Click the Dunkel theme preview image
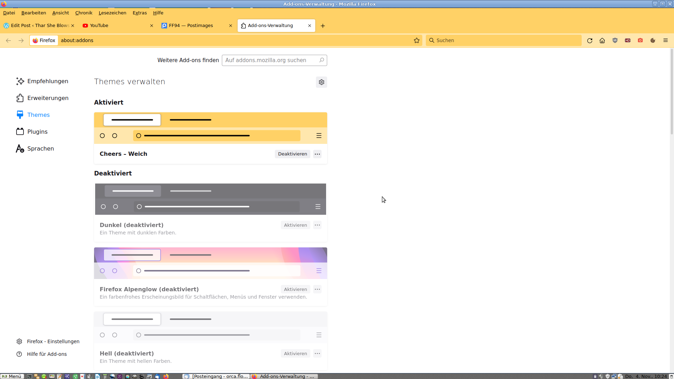The height and width of the screenshot is (379, 674). pos(211,199)
